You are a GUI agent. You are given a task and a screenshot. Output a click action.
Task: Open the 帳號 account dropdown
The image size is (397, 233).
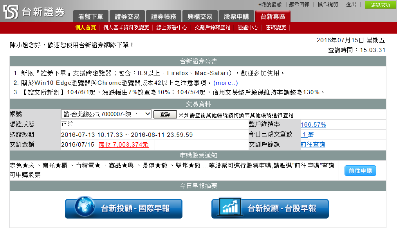(x=106, y=114)
